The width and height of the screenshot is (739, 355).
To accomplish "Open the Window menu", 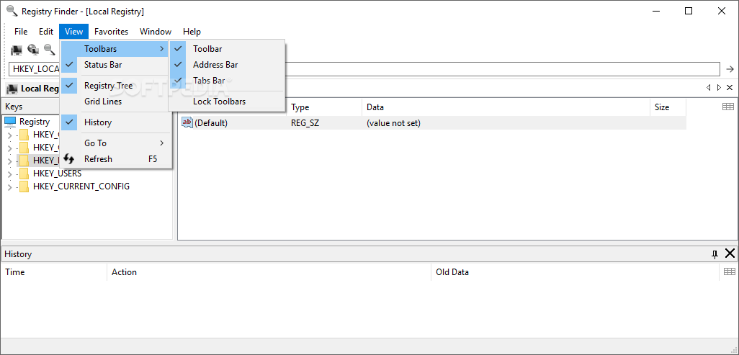I will point(156,32).
